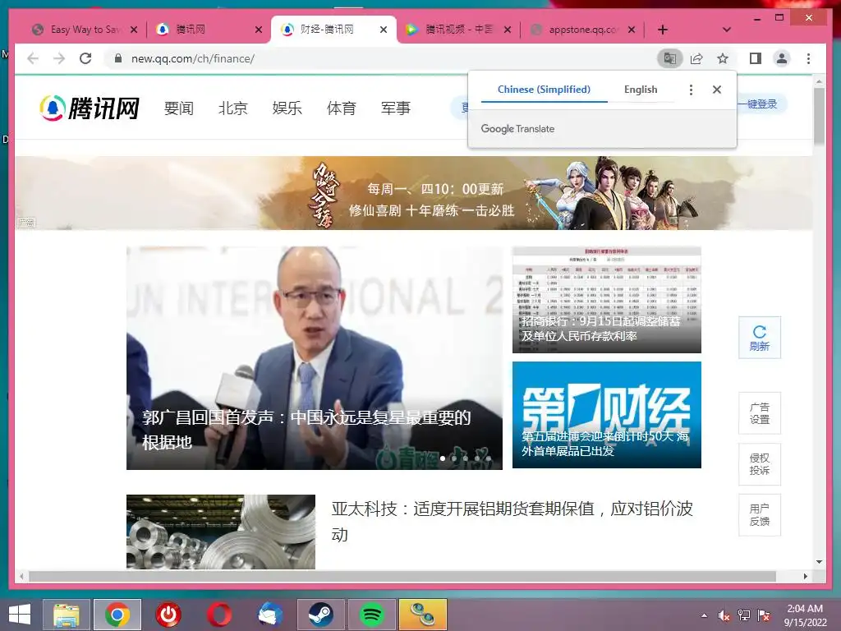
Task: Open aluminum coils article thumbnail
Action: click(220, 532)
